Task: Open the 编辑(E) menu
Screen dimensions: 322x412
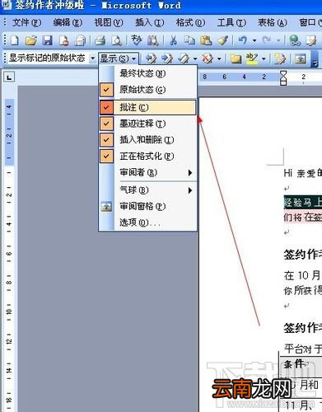Action: [68, 22]
